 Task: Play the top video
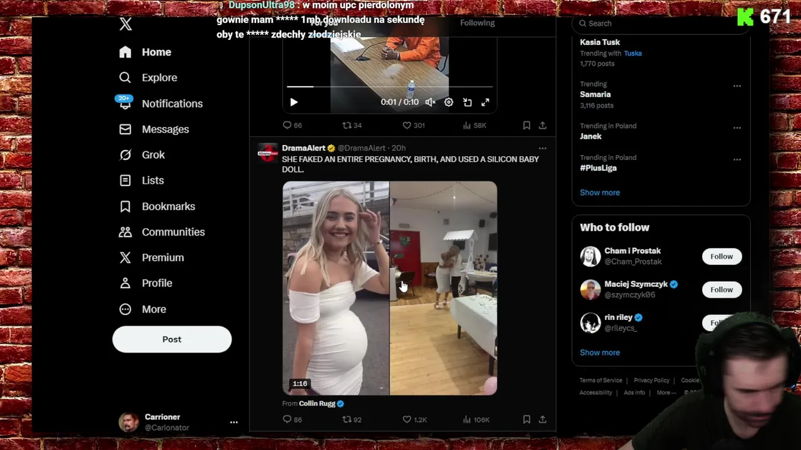pyautogui.click(x=294, y=102)
